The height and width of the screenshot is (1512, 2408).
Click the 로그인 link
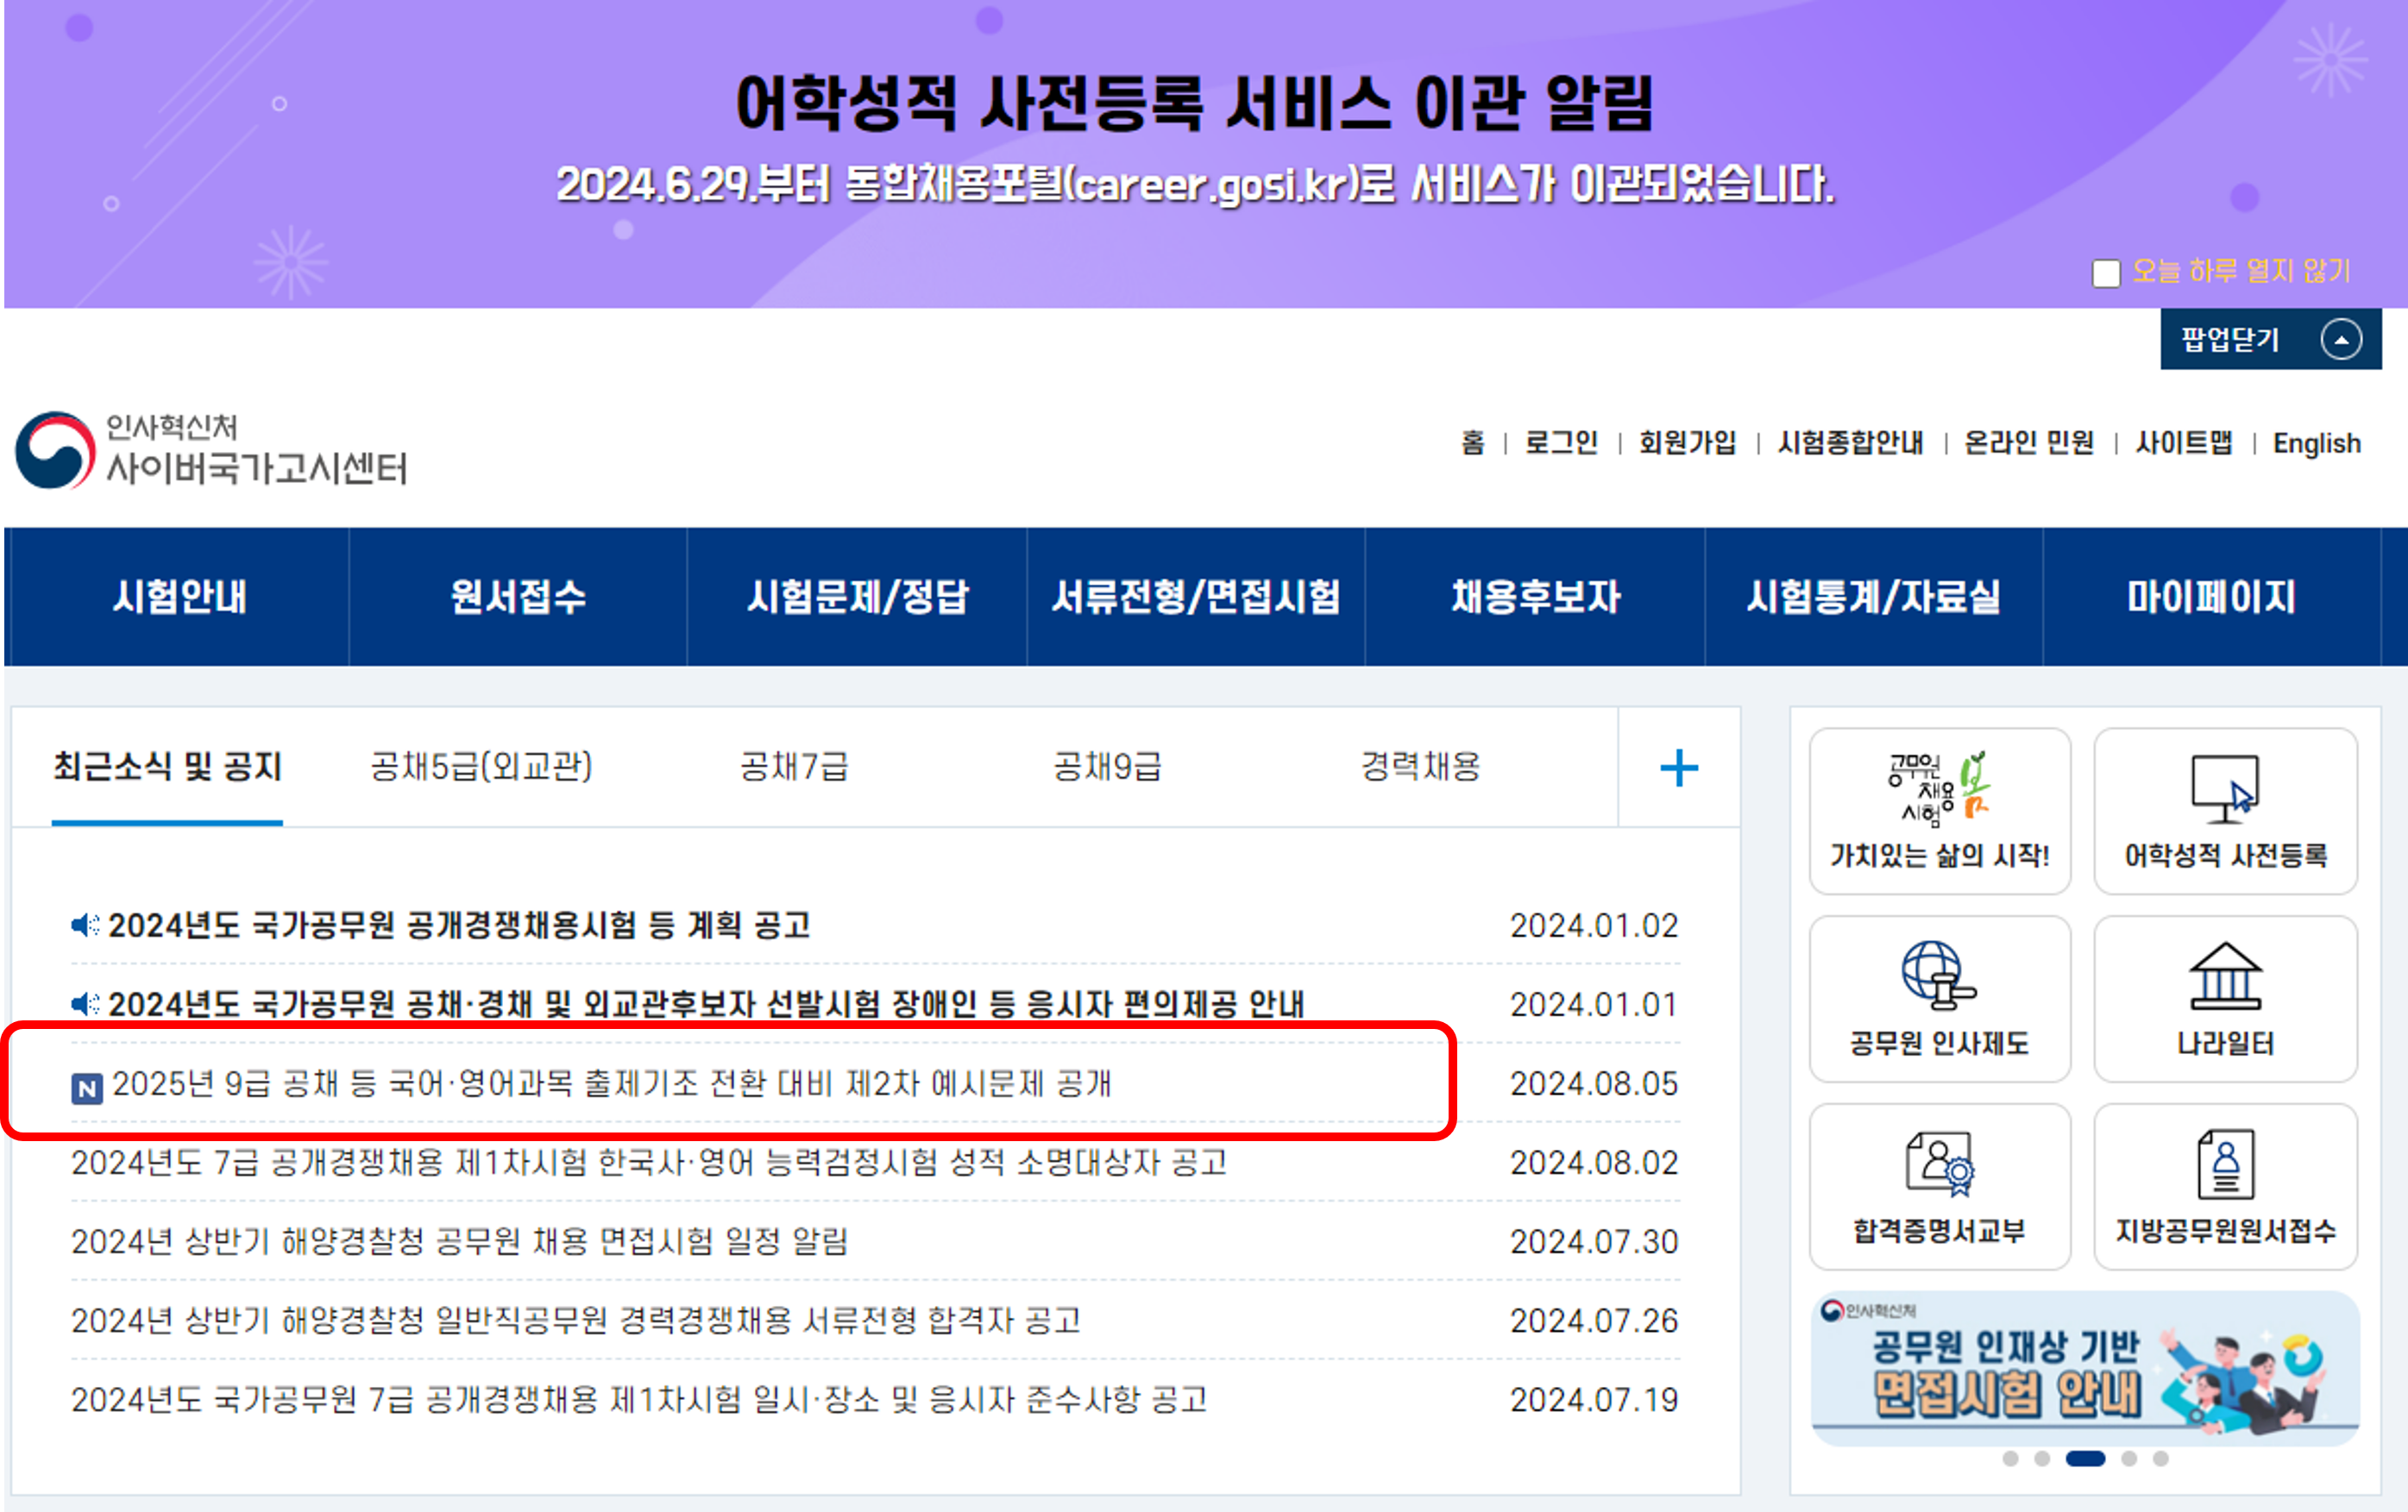[x=1560, y=443]
